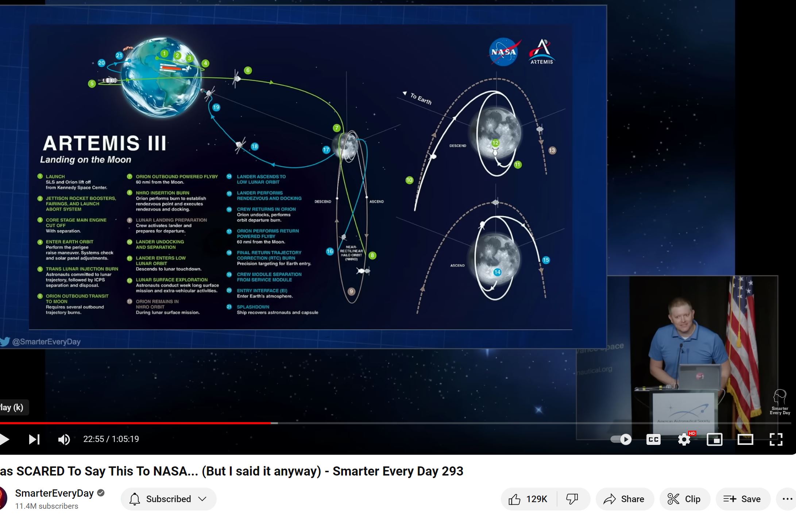
Task: Like the video with 129K likes
Action: pos(529,499)
